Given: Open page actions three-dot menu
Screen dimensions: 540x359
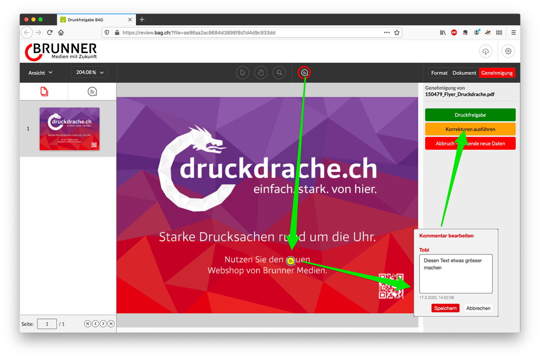Looking at the screenshot, I should coord(387,32).
